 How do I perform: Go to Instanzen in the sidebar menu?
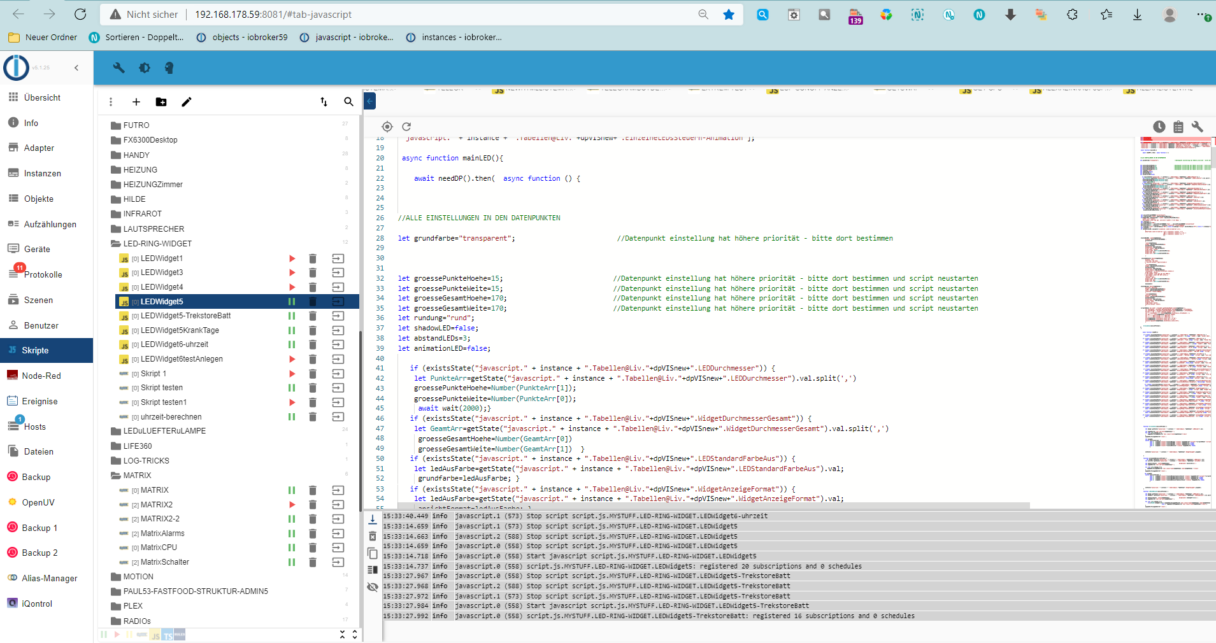pyautogui.click(x=42, y=173)
